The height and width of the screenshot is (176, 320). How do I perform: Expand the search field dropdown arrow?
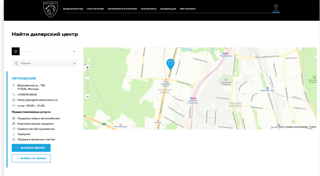coord(74,52)
